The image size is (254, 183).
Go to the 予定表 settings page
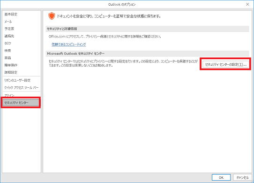9,29
